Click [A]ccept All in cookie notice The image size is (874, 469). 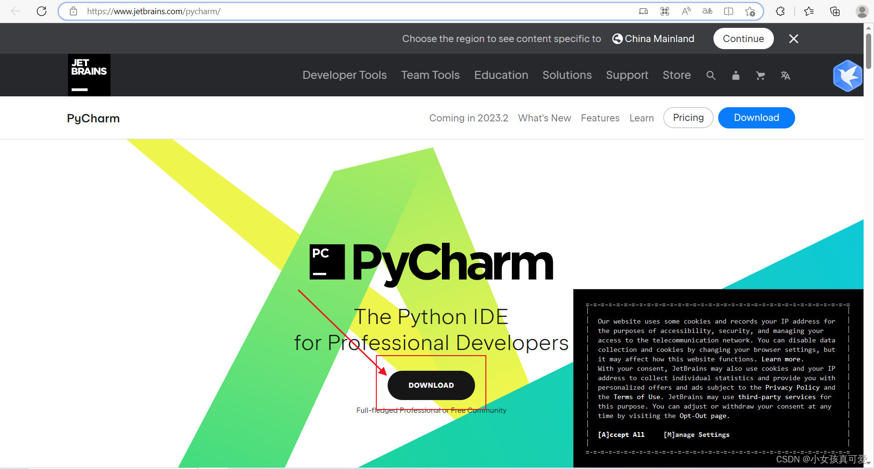(x=621, y=435)
